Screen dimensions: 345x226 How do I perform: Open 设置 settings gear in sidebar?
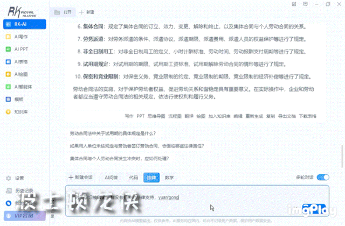point(15,178)
